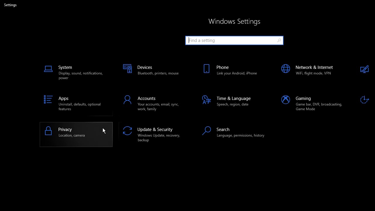
Task: Go to Phone settings label
Action: (x=223, y=67)
